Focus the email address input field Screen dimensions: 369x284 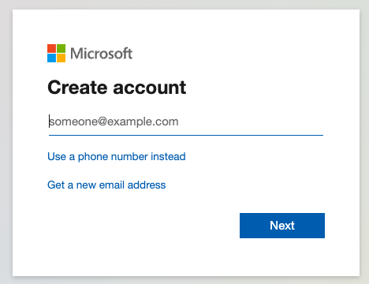tap(186, 121)
